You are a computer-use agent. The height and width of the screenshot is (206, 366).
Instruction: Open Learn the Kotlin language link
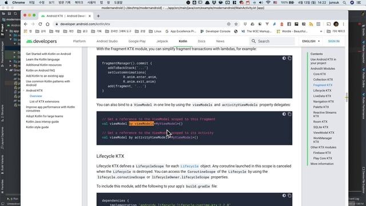click(x=43, y=60)
